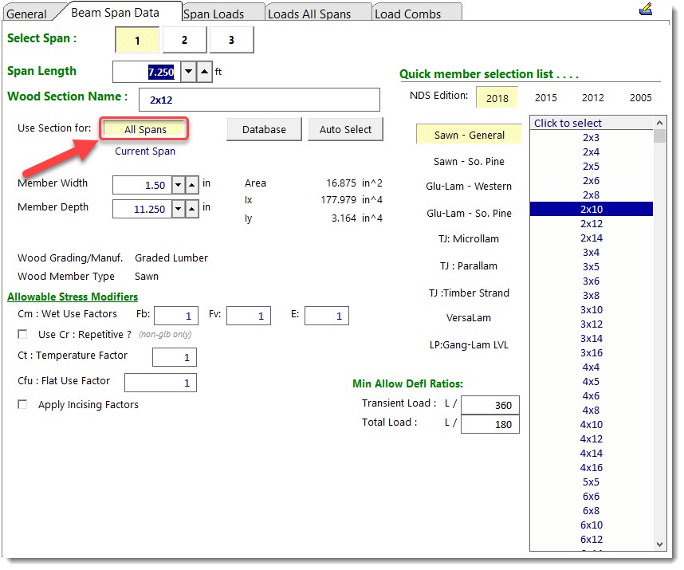Enable Use Cr Repetitive checkbox
The image size is (684, 570).
tap(22, 334)
